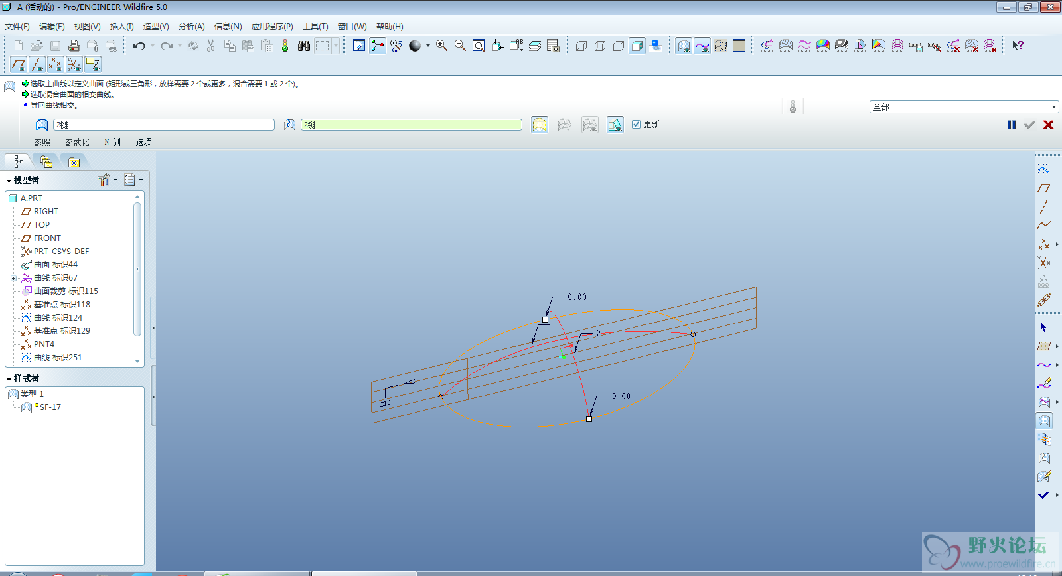The width and height of the screenshot is (1062, 576).
Task: Toggle coordinate systems display
Action: point(74,64)
